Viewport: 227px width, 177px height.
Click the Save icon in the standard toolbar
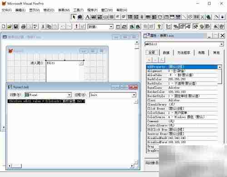point(16,27)
